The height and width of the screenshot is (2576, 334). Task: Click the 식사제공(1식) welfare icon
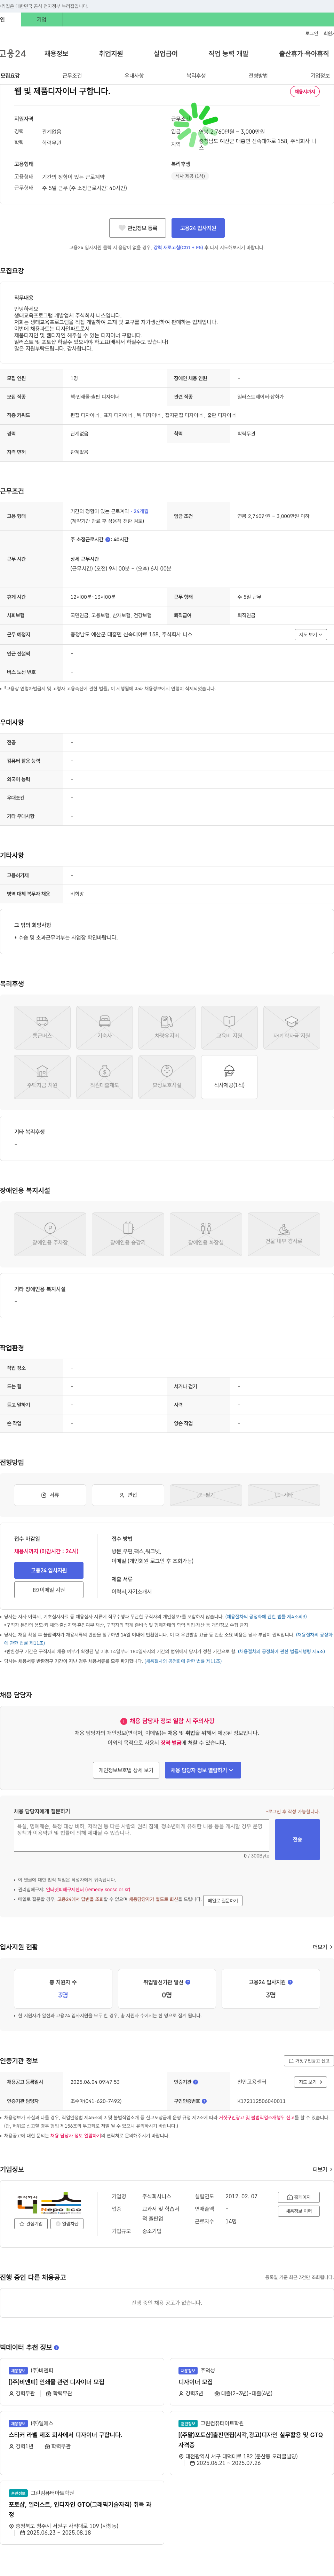(229, 1077)
